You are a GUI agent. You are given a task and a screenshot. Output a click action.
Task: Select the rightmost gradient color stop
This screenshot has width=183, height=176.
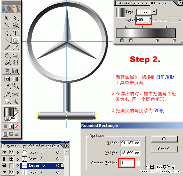[x=174, y=40]
